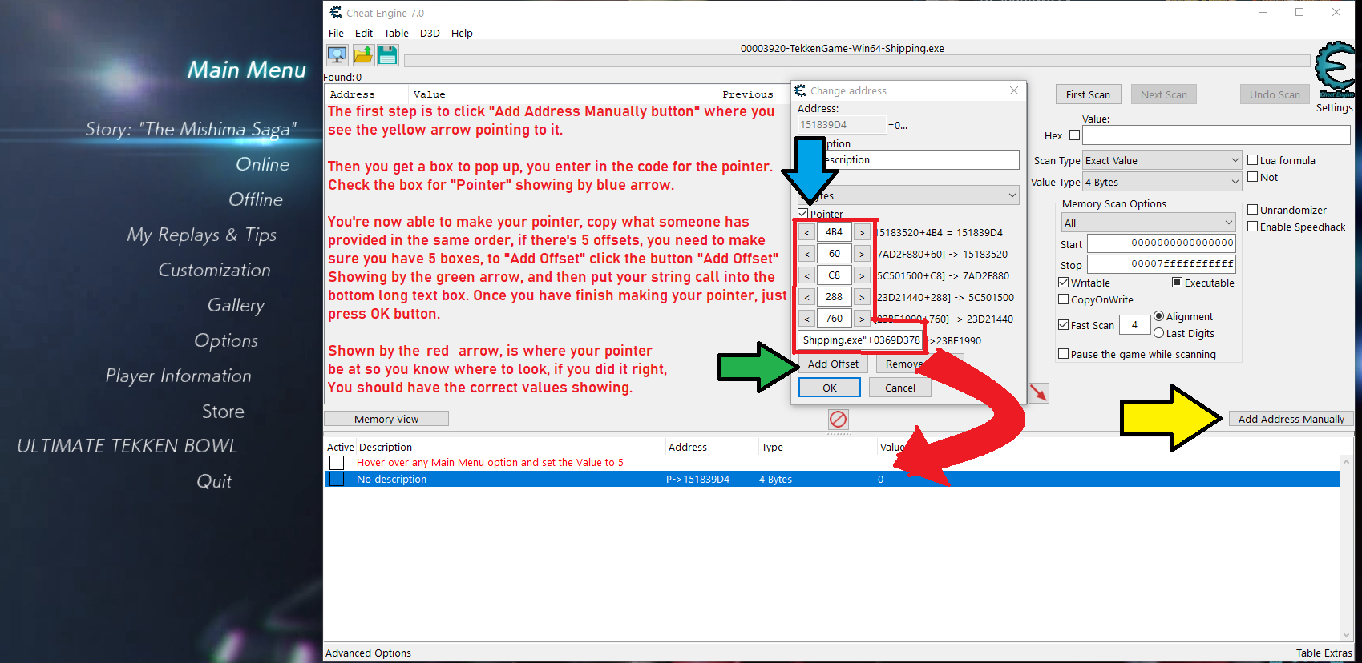This screenshot has height=663, width=1362.
Task: Open Memory View
Action: click(x=386, y=419)
